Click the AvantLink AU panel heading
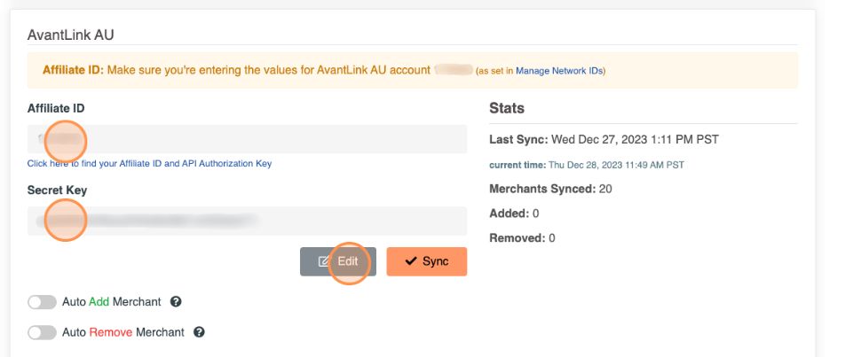The height and width of the screenshot is (357, 861). pyautogui.click(x=71, y=35)
